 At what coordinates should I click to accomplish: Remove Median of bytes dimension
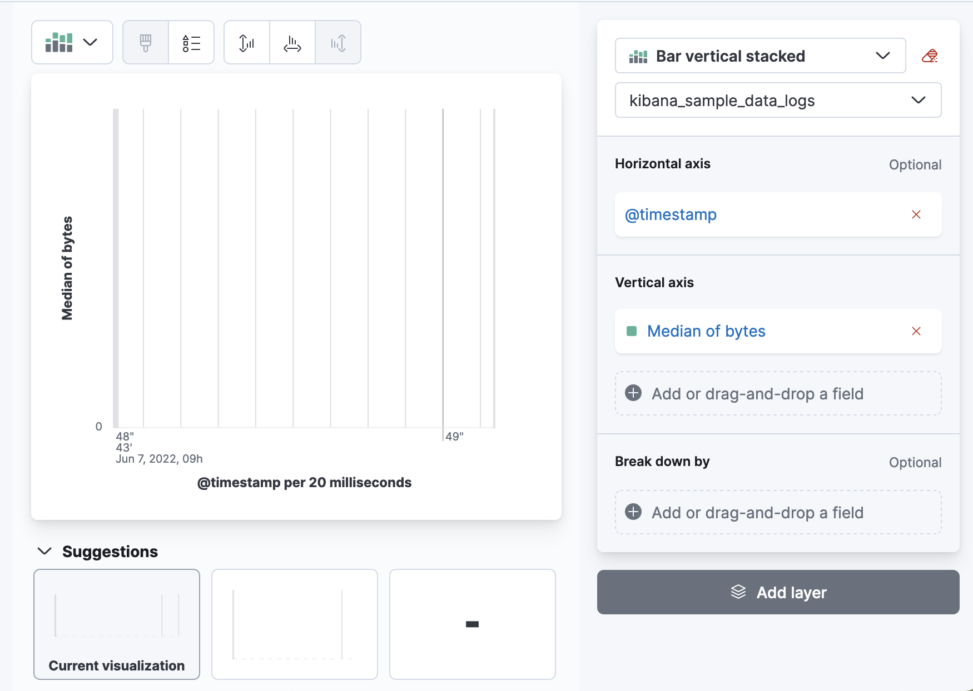(916, 331)
